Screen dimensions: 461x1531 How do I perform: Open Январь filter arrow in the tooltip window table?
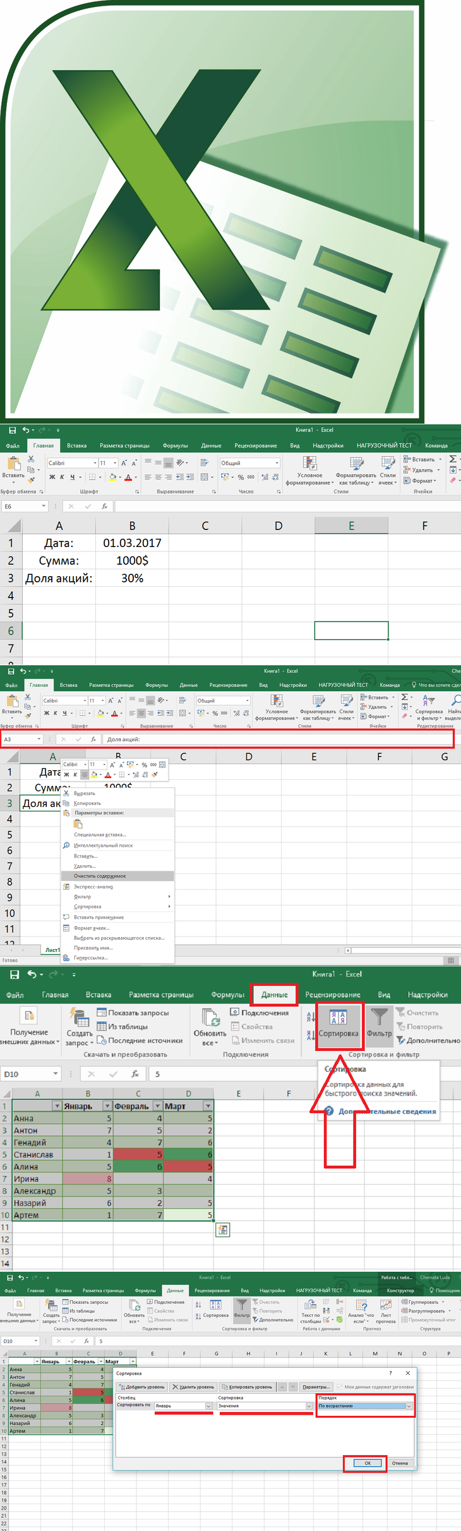107,1106
